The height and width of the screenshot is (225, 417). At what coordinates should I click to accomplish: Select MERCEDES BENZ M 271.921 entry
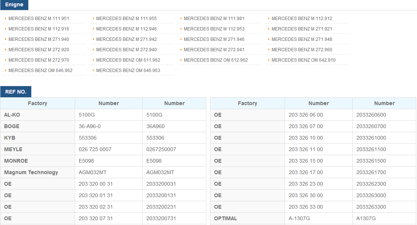point(302,29)
